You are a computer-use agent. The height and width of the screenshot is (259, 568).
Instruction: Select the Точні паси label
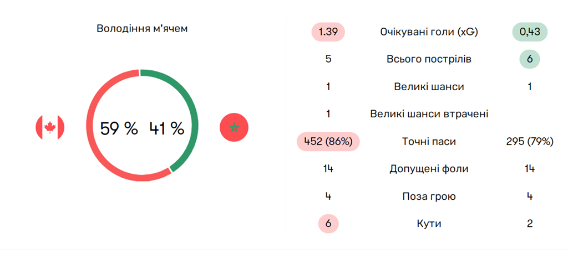[x=429, y=141]
